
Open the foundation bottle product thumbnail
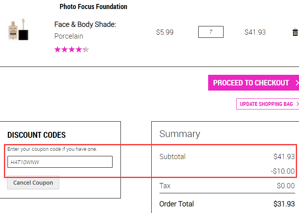(x=19, y=30)
